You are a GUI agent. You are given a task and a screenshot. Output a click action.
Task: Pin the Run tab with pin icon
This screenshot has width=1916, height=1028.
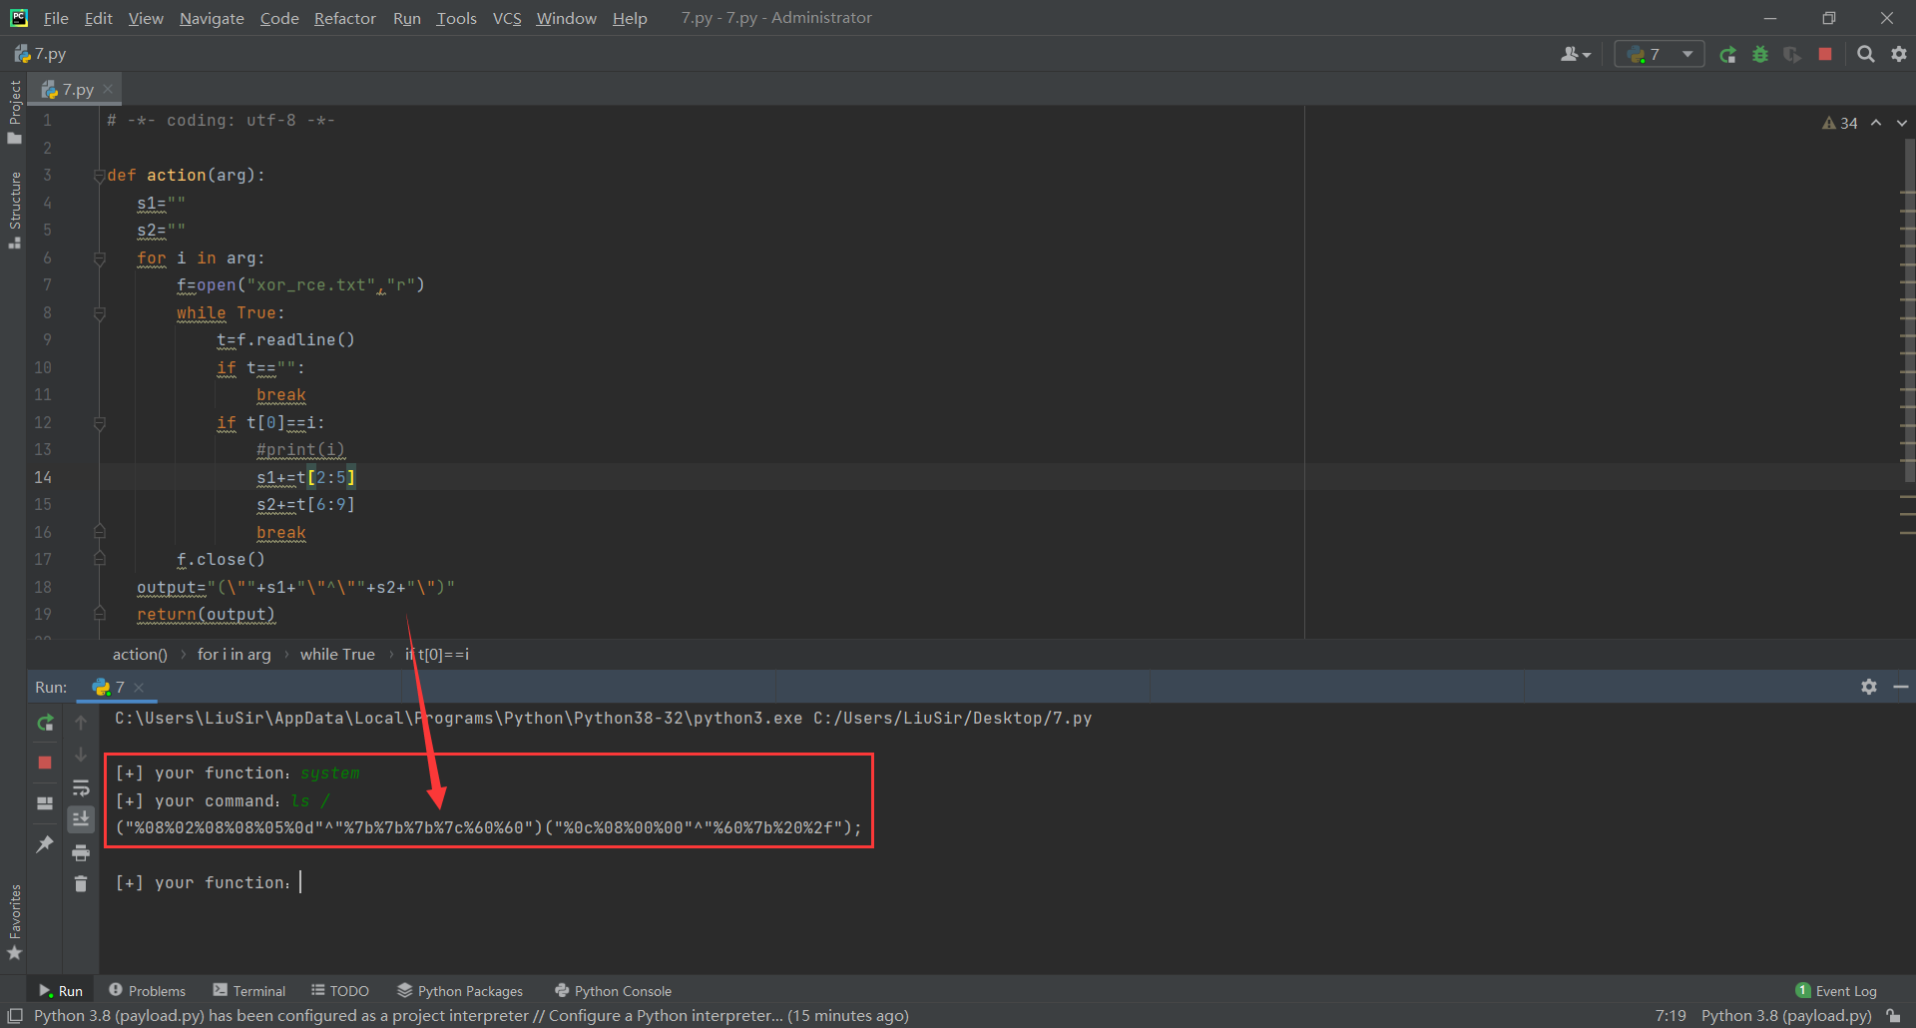[x=45, y=844]
